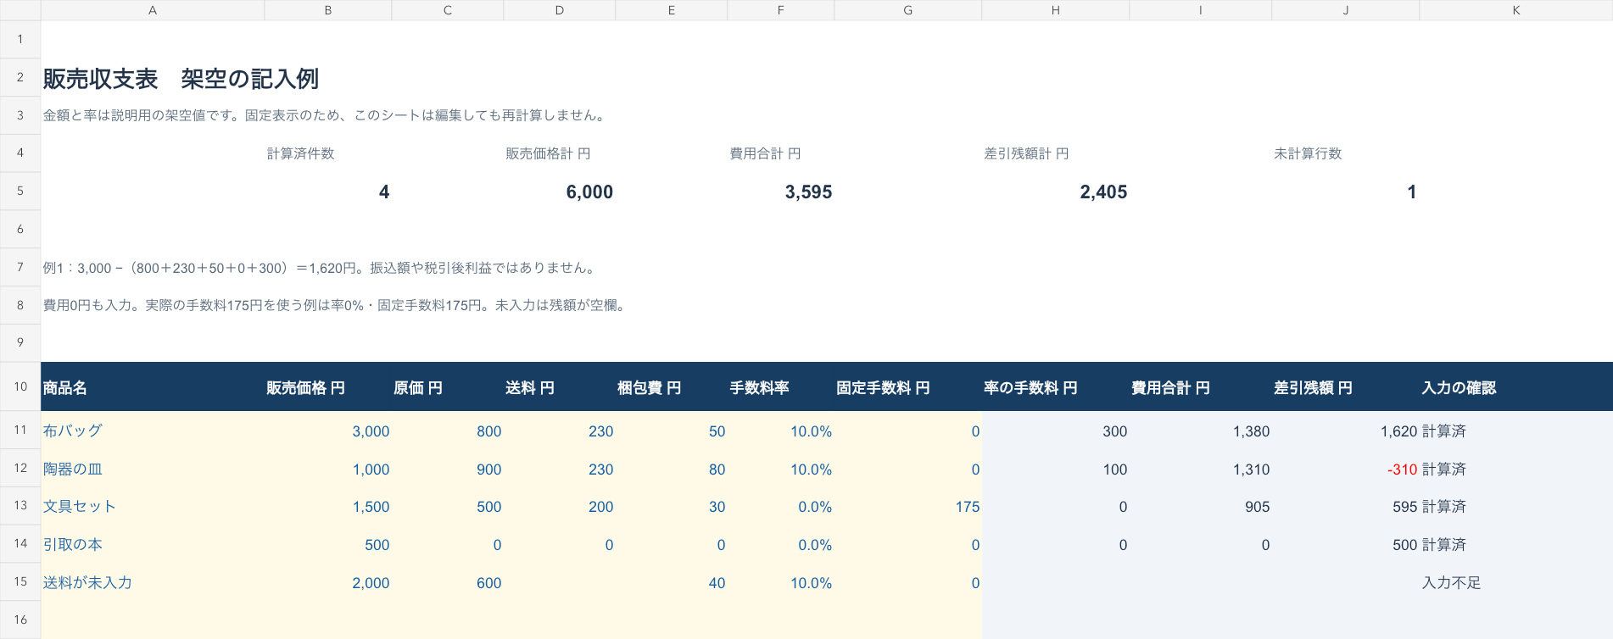Click the example text starting with 例1

pos(321,268)
